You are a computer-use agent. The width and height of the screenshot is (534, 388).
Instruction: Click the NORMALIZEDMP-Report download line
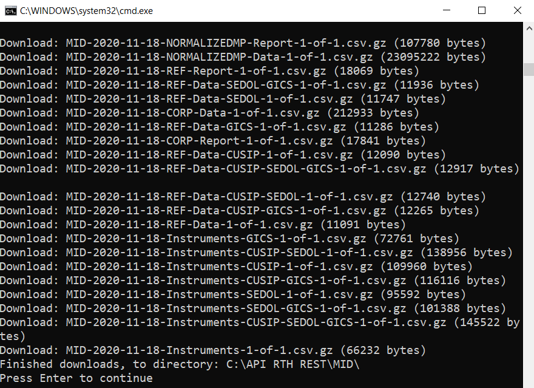[x=243, y=43]
